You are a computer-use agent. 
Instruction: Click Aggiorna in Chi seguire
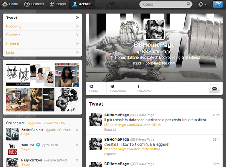34,123
